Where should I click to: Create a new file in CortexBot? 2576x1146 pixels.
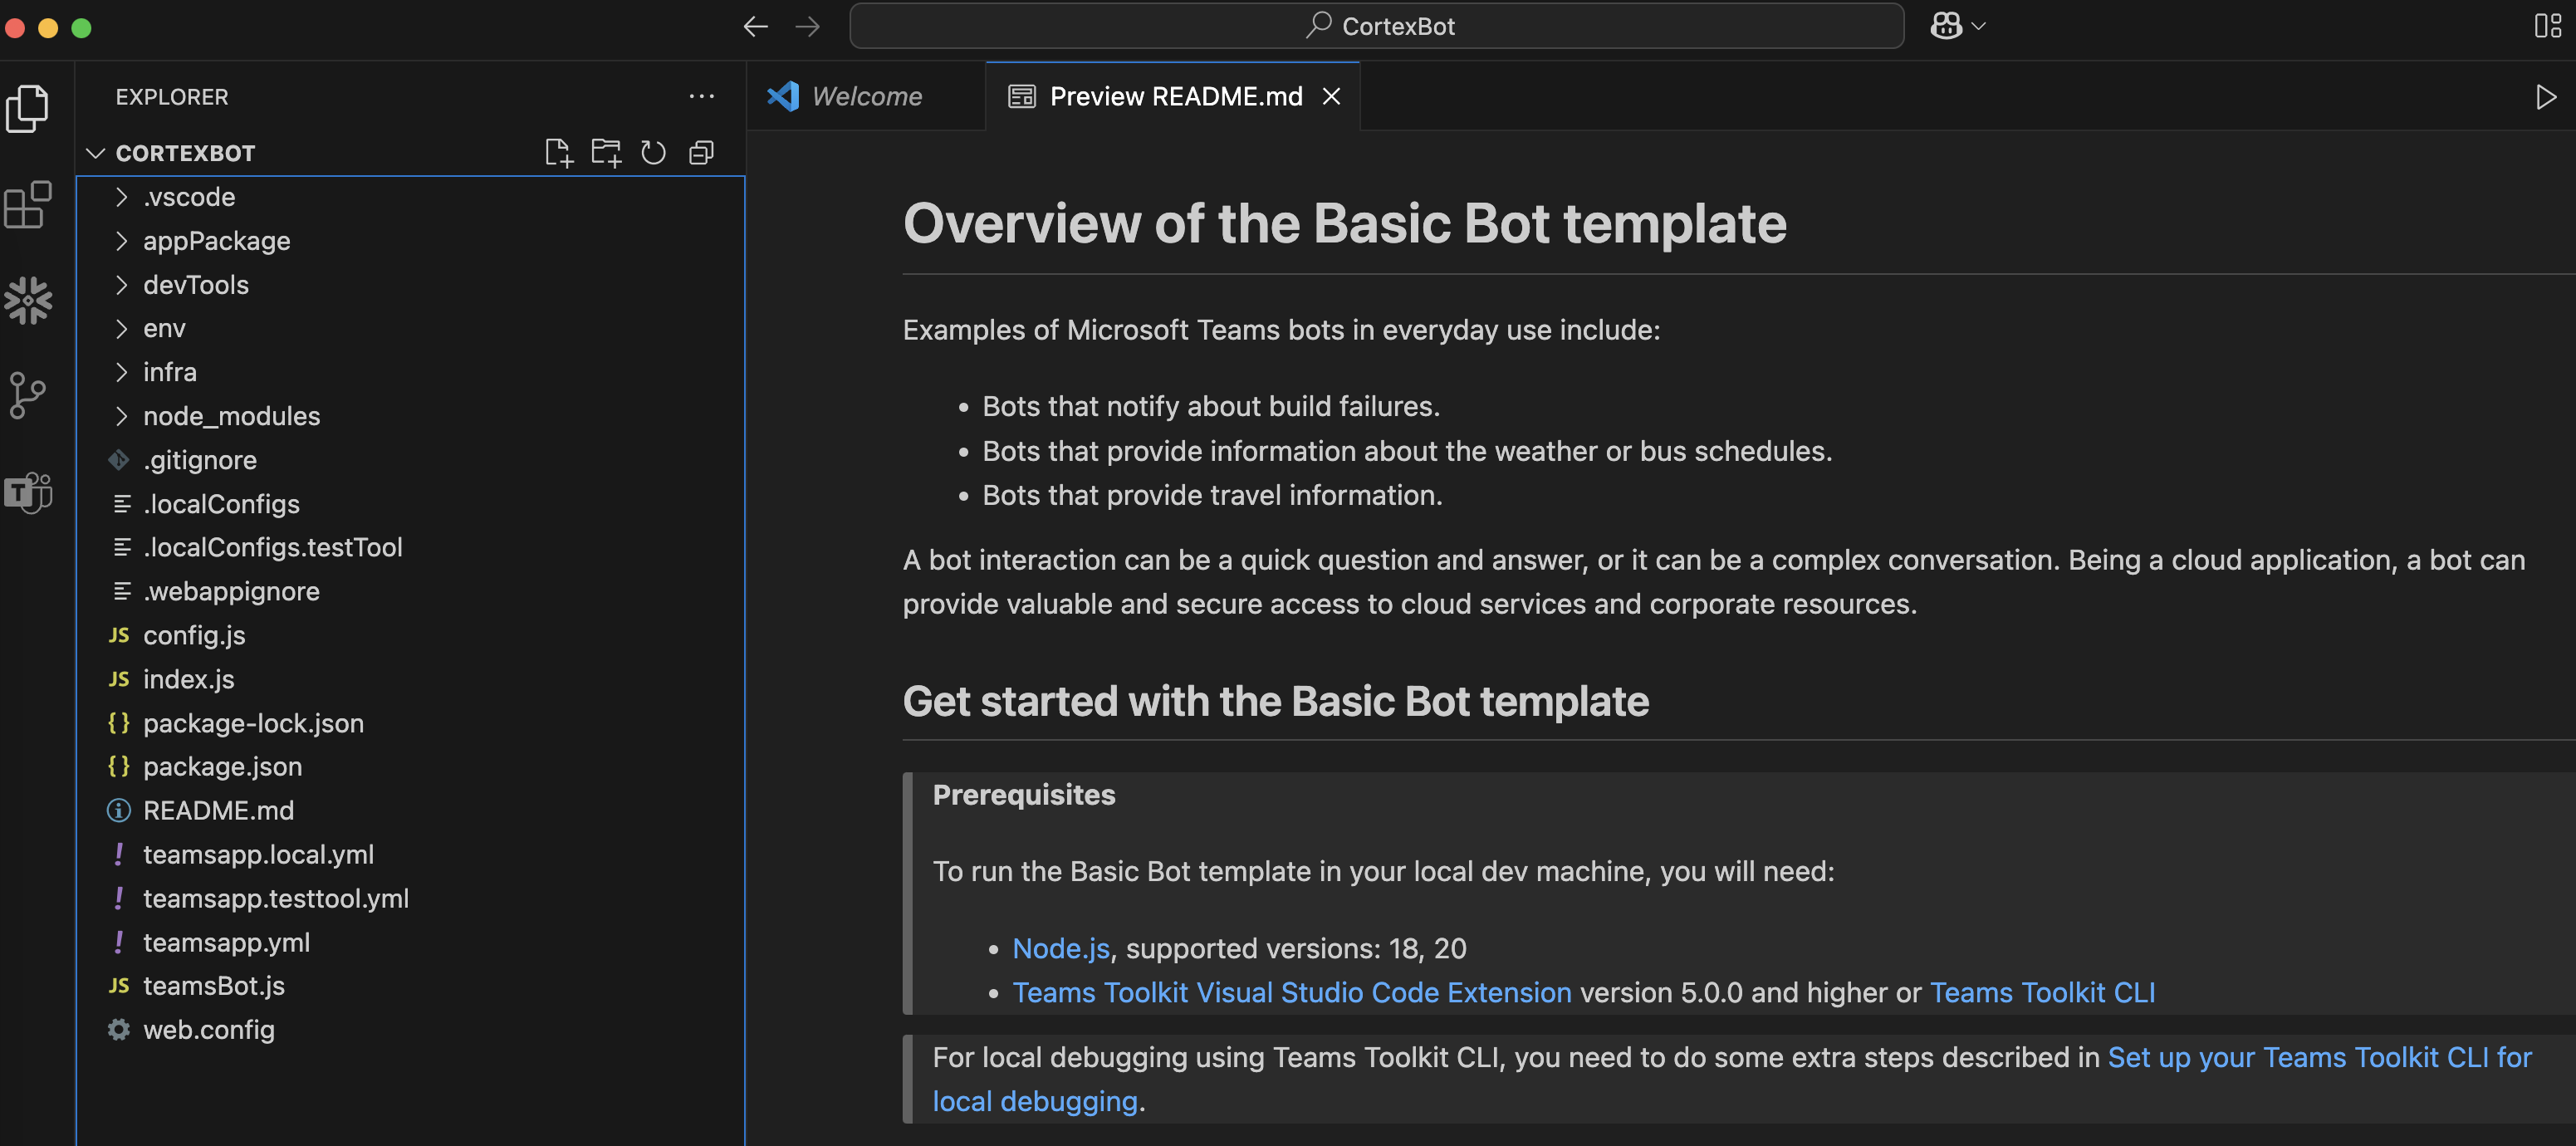pos(559,152)
